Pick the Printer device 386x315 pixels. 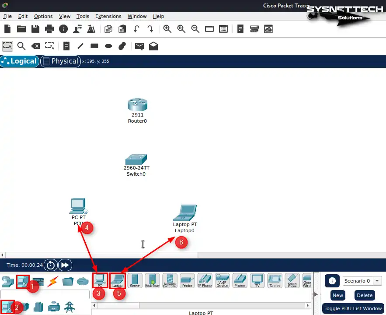[x=188, y=281]
